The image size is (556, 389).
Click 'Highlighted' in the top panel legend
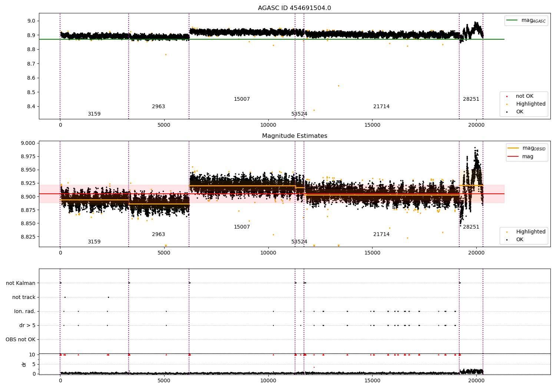tap(530, 104)
